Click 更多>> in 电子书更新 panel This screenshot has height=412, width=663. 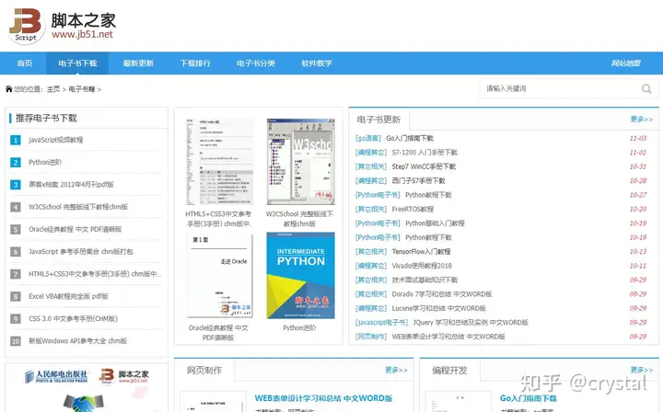click(x=642, y=120)
